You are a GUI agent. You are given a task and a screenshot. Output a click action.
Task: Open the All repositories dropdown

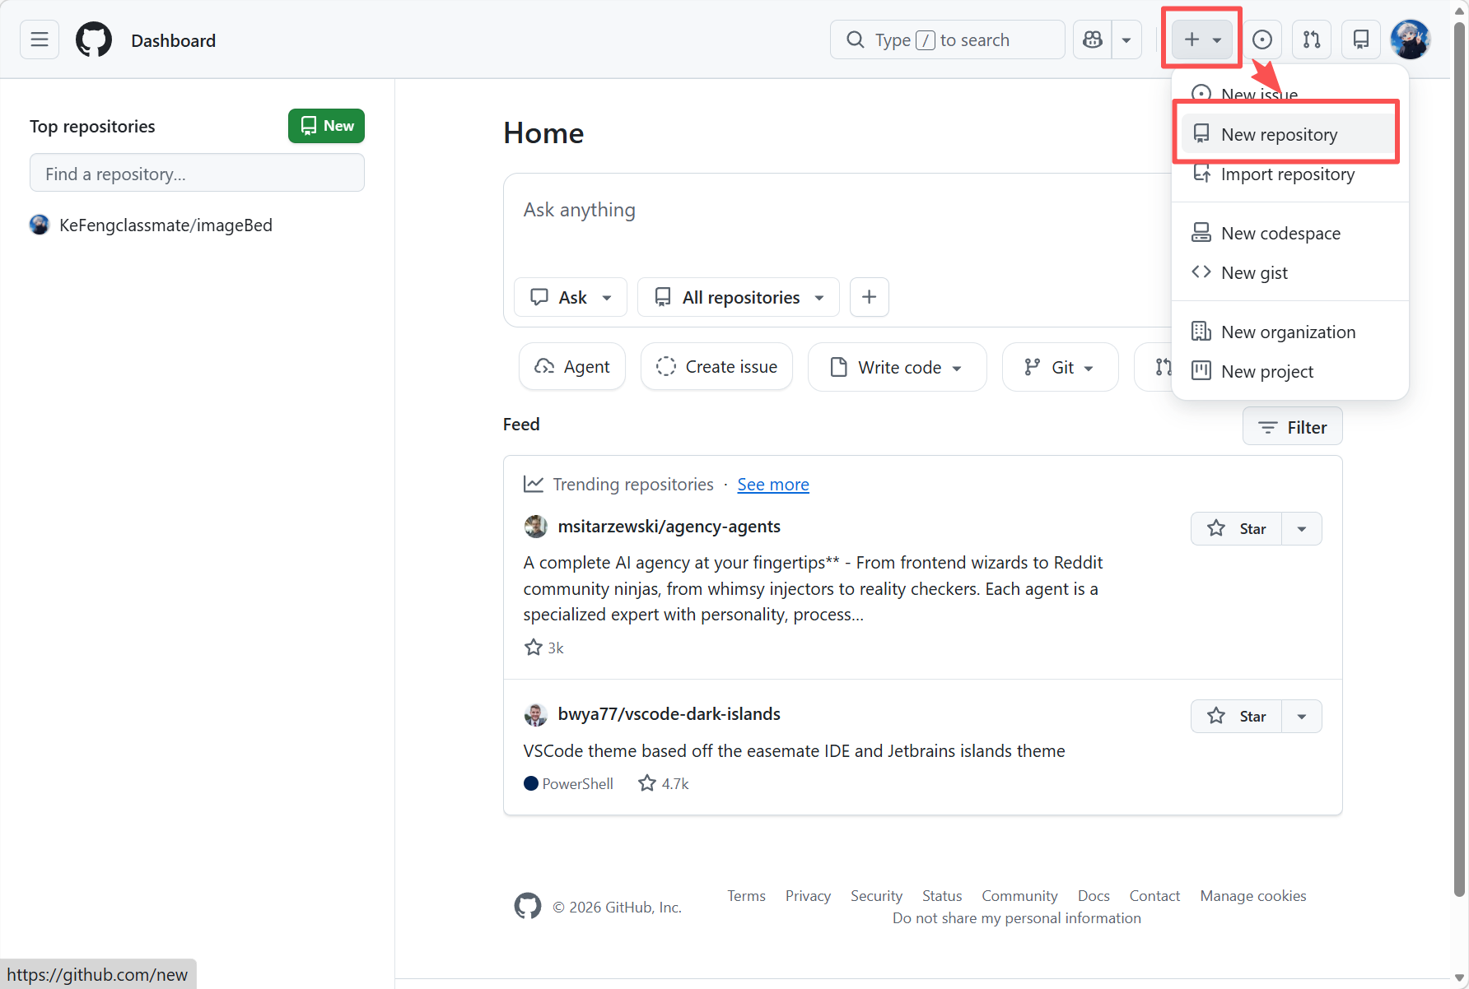click(739, 297)
